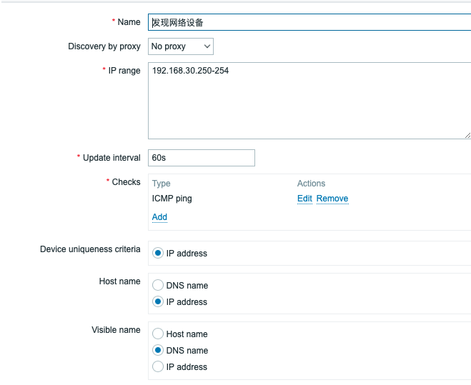The image size is (471, 385).
Task: Click the Discovery by proxy label
Action: click(104, 46)
